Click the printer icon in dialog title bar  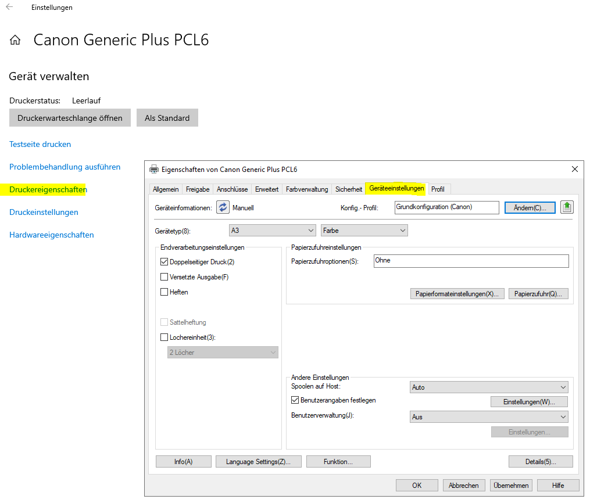pos(154,170)
